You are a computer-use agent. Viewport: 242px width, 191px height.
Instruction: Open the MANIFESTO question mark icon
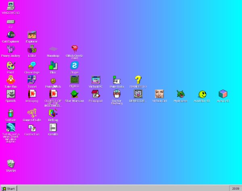point(138,80)
